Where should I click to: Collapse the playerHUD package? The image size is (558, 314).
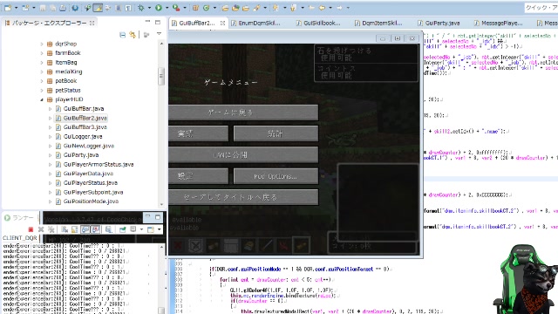42,99
